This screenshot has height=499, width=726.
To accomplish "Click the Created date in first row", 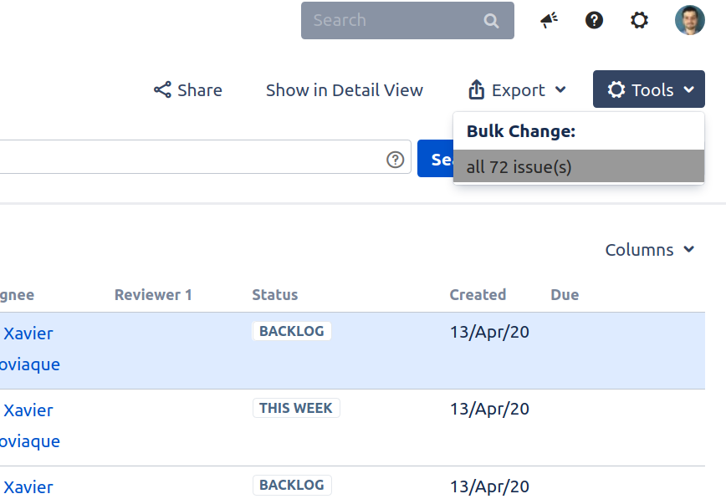I will 489,333.
